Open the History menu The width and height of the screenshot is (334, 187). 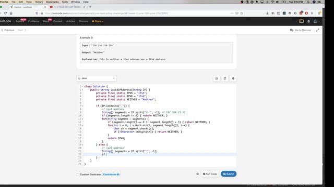[x=39, y=2]
